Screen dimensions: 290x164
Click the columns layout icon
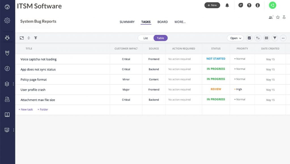coord(266,38)
